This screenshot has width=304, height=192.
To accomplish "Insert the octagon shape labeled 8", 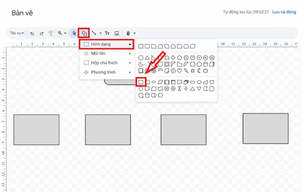I will click(199, 58).
